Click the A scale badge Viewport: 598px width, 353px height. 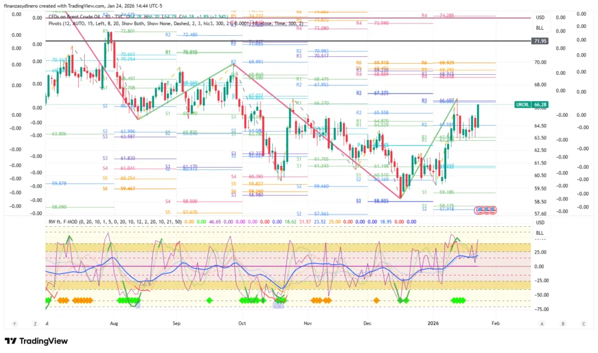pos(542,323)
